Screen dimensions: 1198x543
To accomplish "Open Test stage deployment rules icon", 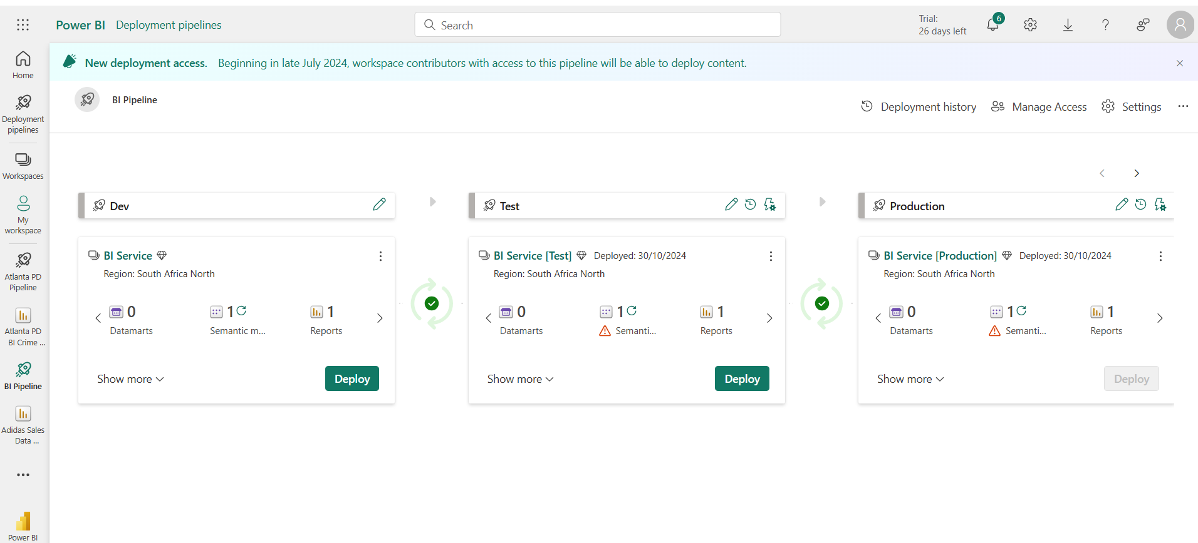I will click(770, 205).
